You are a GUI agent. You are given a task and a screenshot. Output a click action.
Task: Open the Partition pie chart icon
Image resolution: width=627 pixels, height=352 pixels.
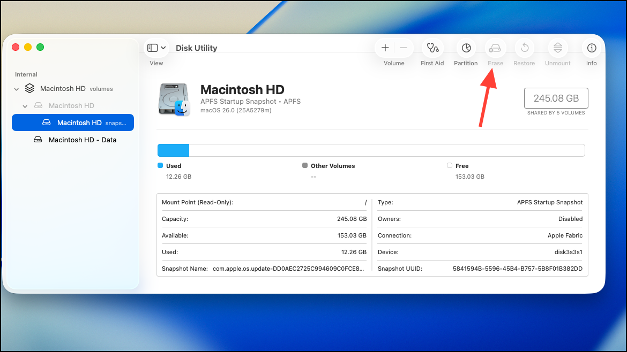coord(466,48)
